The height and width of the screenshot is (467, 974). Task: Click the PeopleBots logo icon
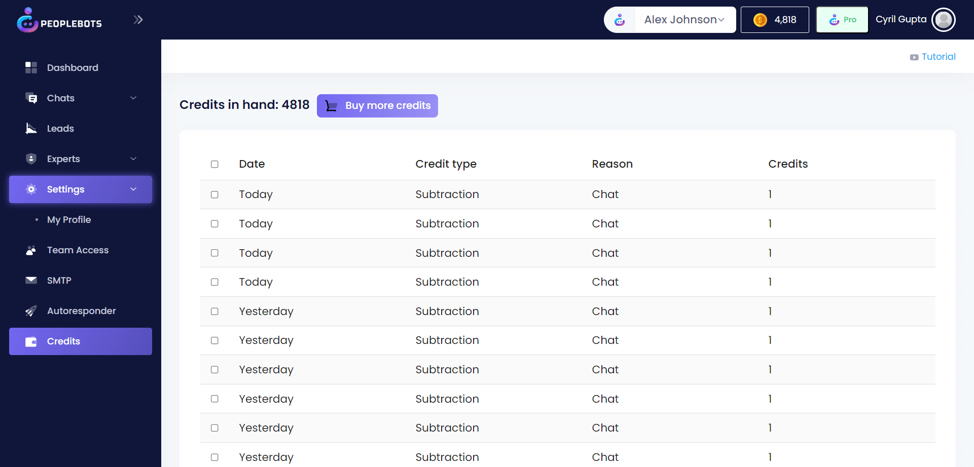(27, 20)
